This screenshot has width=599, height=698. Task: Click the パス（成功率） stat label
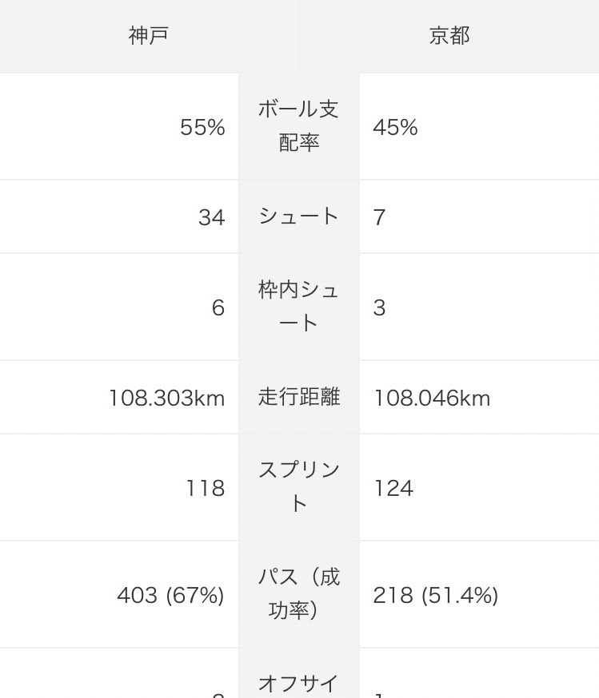click(298, 593)
